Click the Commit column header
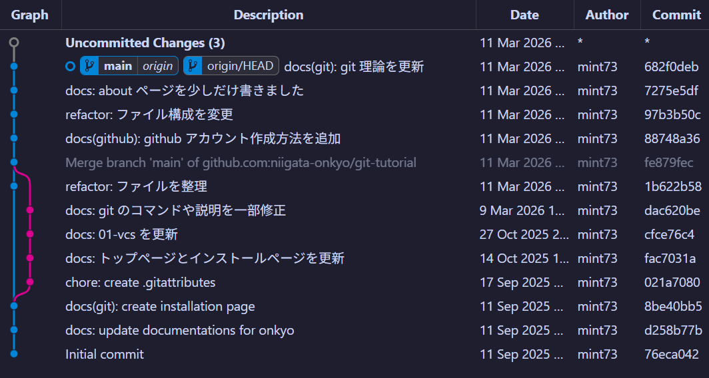709x378 pixels. click(676, 15)
